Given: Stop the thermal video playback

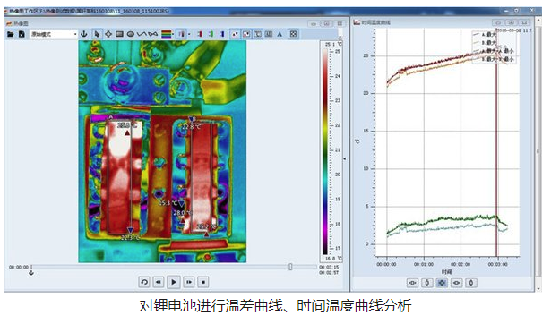Looking at the screenshot, I should pos(203,282).
